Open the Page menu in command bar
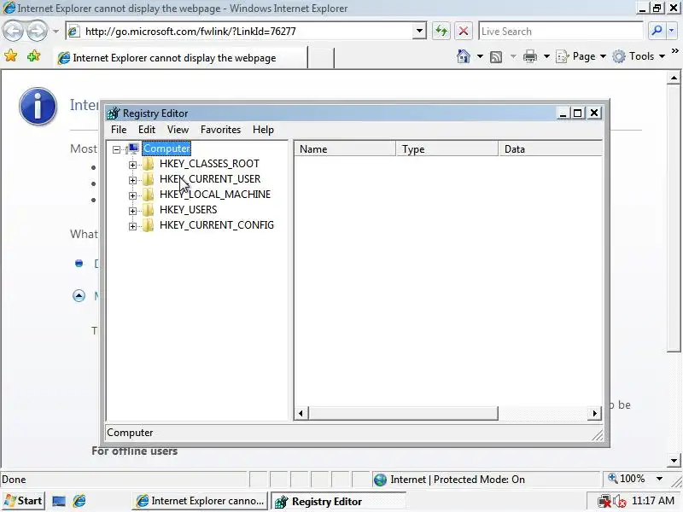683x512 pixels. point(581,56)
